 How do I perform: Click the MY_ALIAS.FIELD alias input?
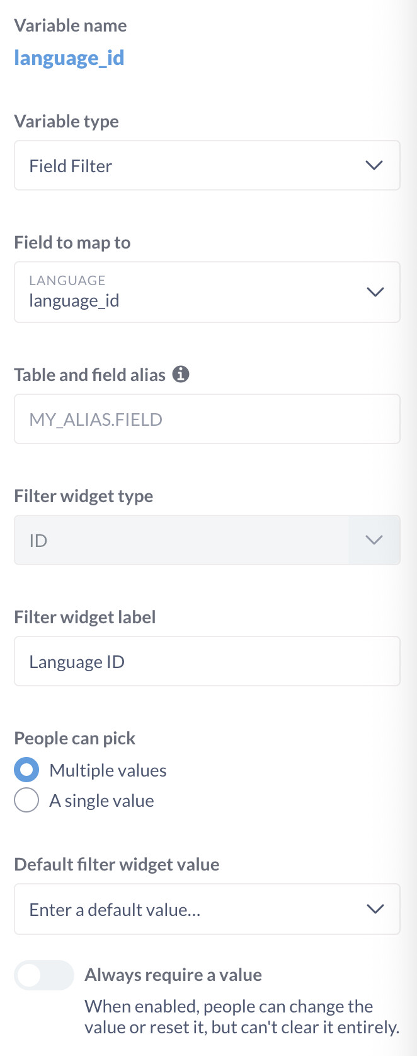[207, 419]
